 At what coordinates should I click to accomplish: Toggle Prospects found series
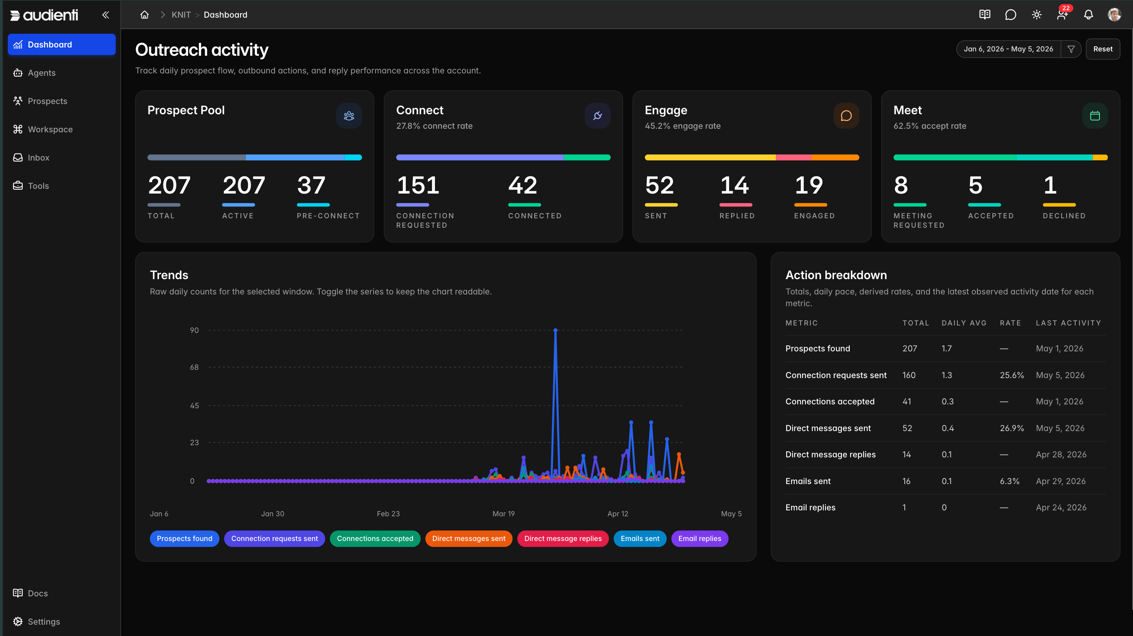click(184, 538)
